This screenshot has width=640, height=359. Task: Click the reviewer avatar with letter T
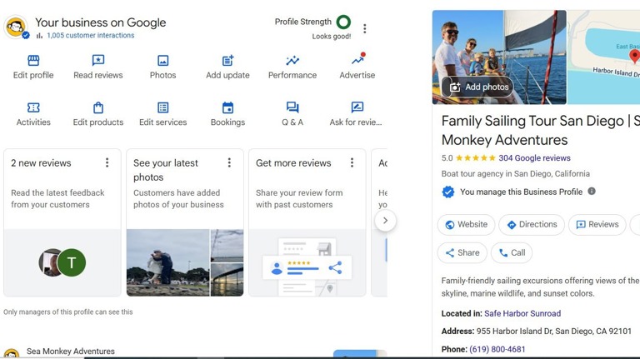point(72,262)
